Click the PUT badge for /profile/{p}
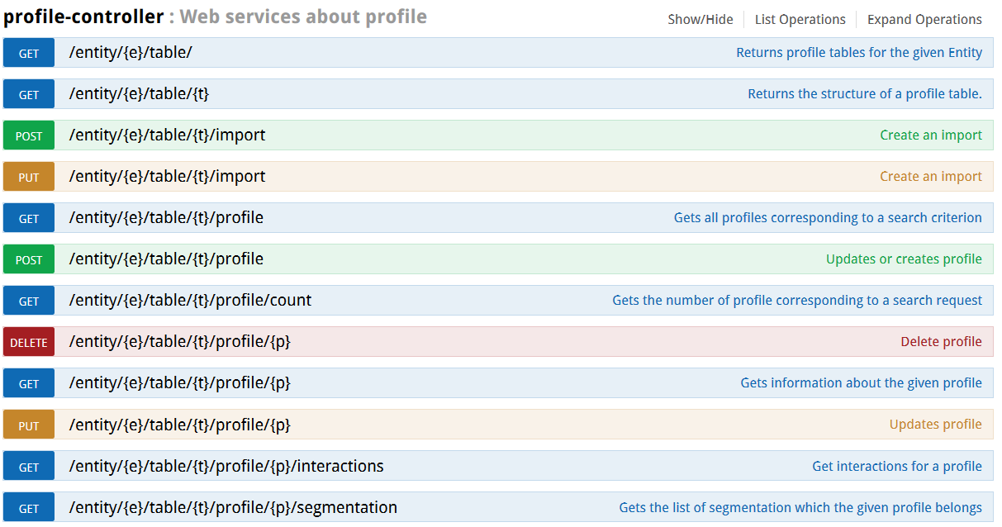Screen dimensions: 1002x527 click(x=29, y=425)
